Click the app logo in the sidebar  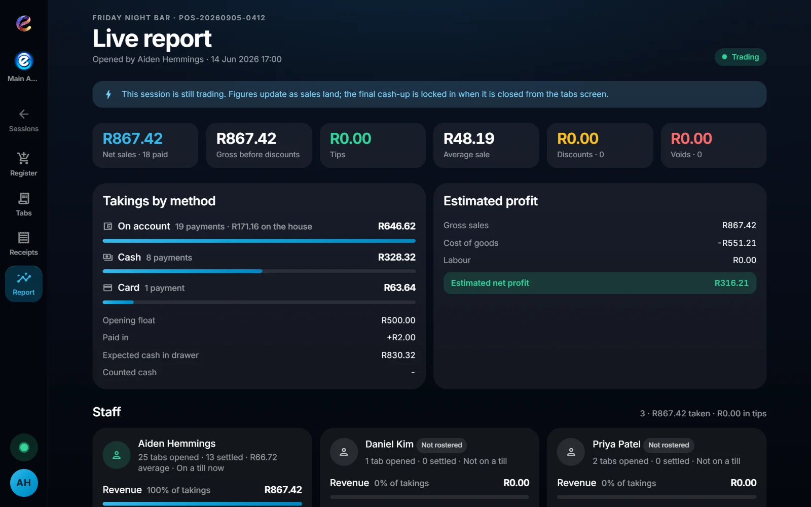coord(24,23)
